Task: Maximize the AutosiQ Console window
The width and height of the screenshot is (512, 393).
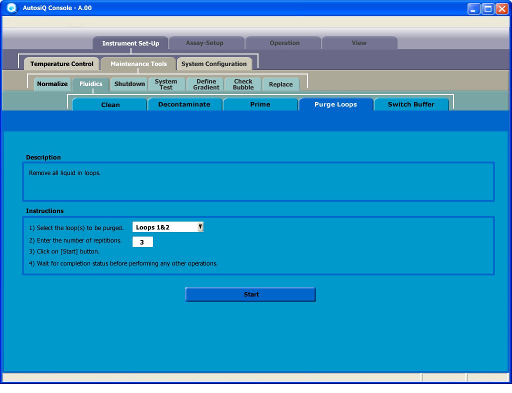Action: (488, 9)
